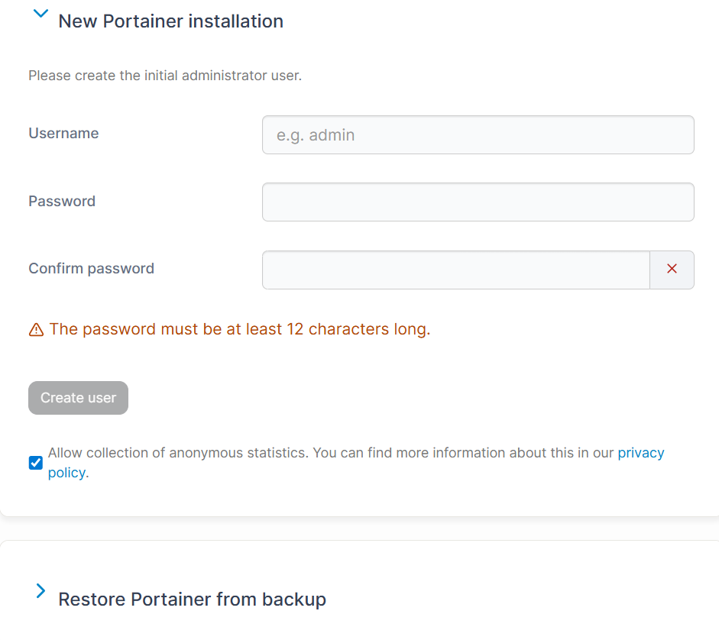Focus the Username input showing e.g. admin

478,134
